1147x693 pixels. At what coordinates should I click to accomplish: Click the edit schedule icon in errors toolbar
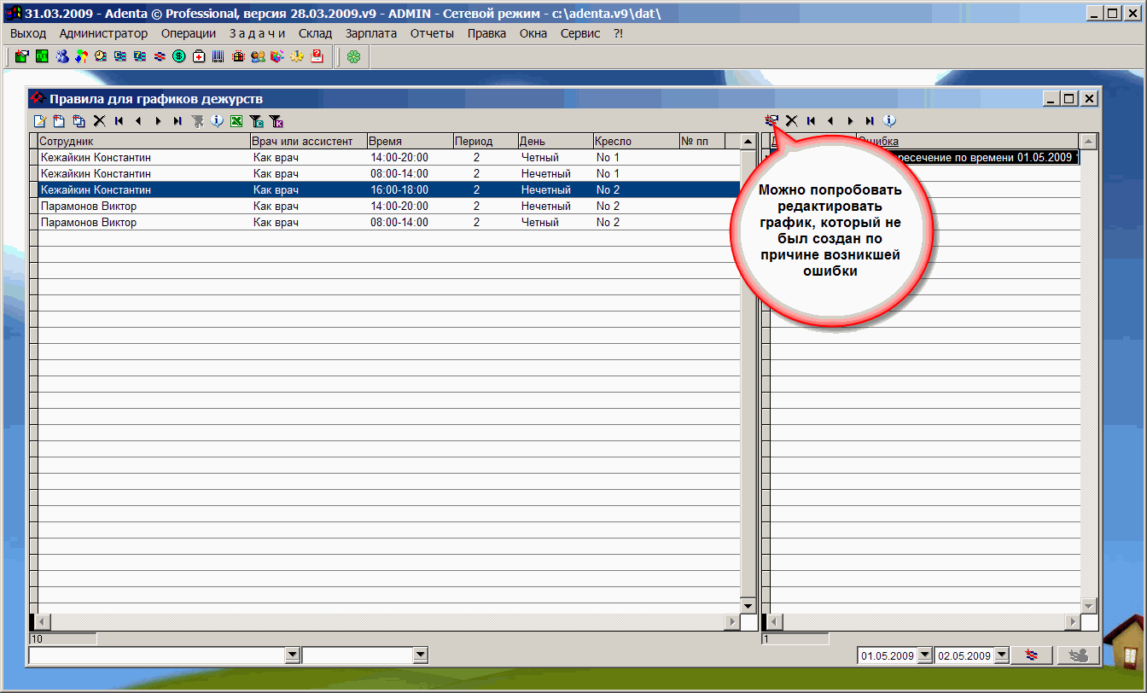(x=771, y=121)
